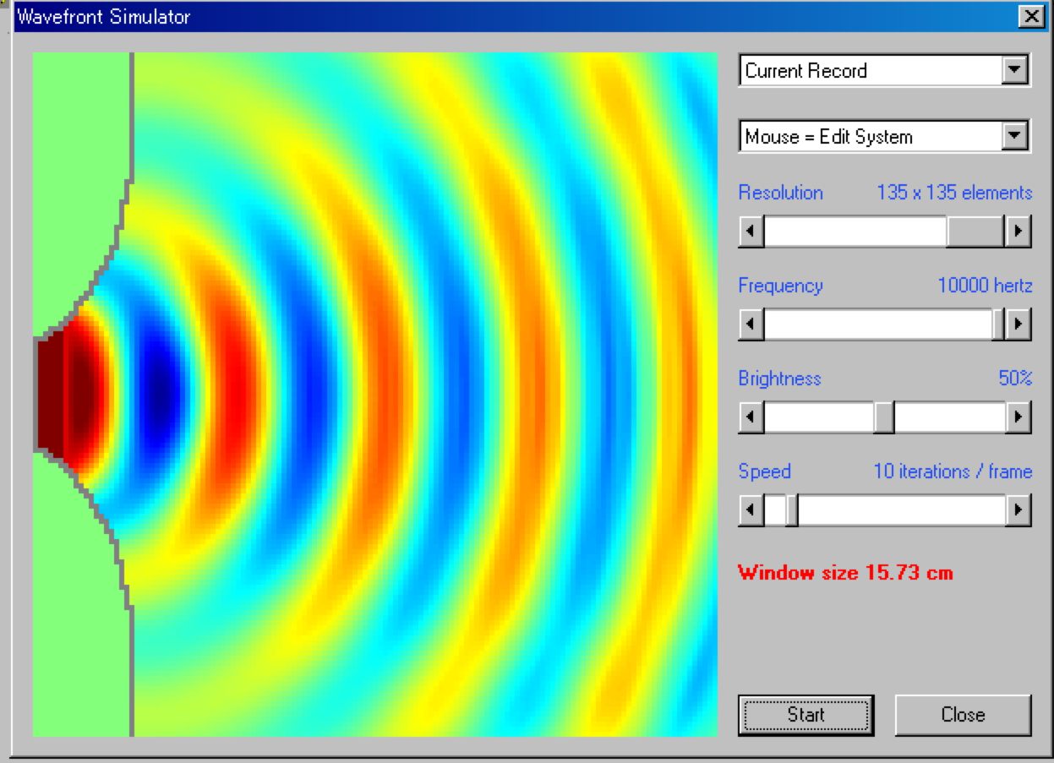Decrease Resolution with the left arrow
Image resolution: width=1054 pixels, height=763 pixels.
pos(751,231)
